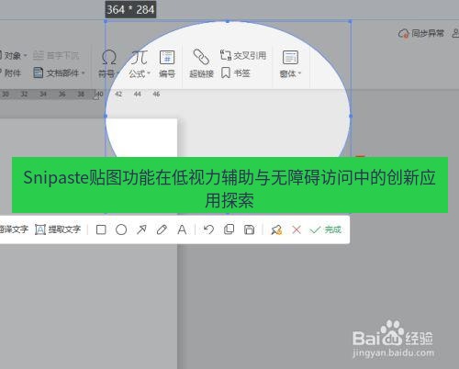Image resolution: width=459 pixels, height=369 pixels.
Task: Click the top-center selection handle
Action: [x=228, y=21]
